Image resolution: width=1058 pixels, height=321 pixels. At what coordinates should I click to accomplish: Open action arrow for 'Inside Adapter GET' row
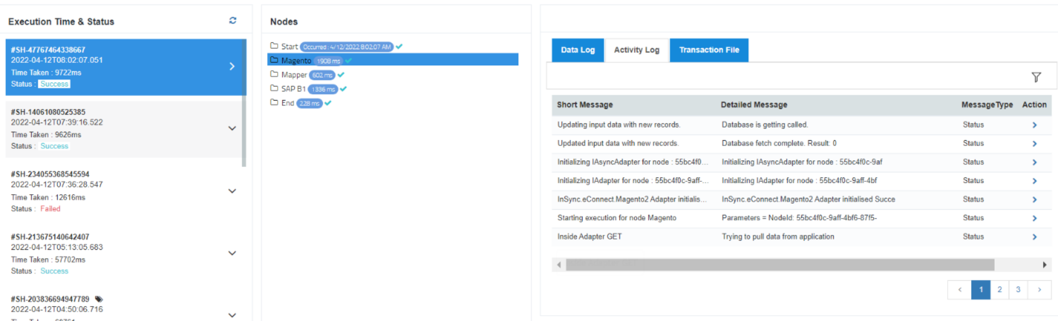(x=1034, y=237)
